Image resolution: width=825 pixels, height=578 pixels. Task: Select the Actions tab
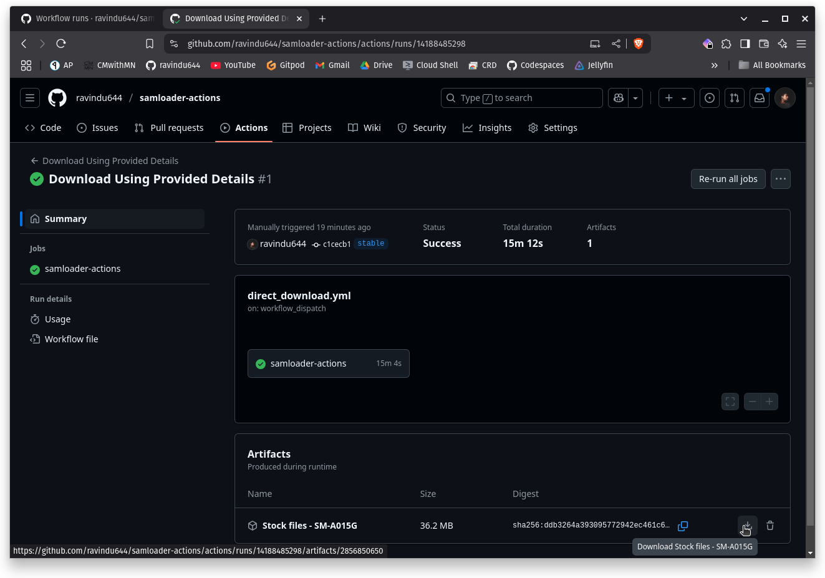(244, 128)
